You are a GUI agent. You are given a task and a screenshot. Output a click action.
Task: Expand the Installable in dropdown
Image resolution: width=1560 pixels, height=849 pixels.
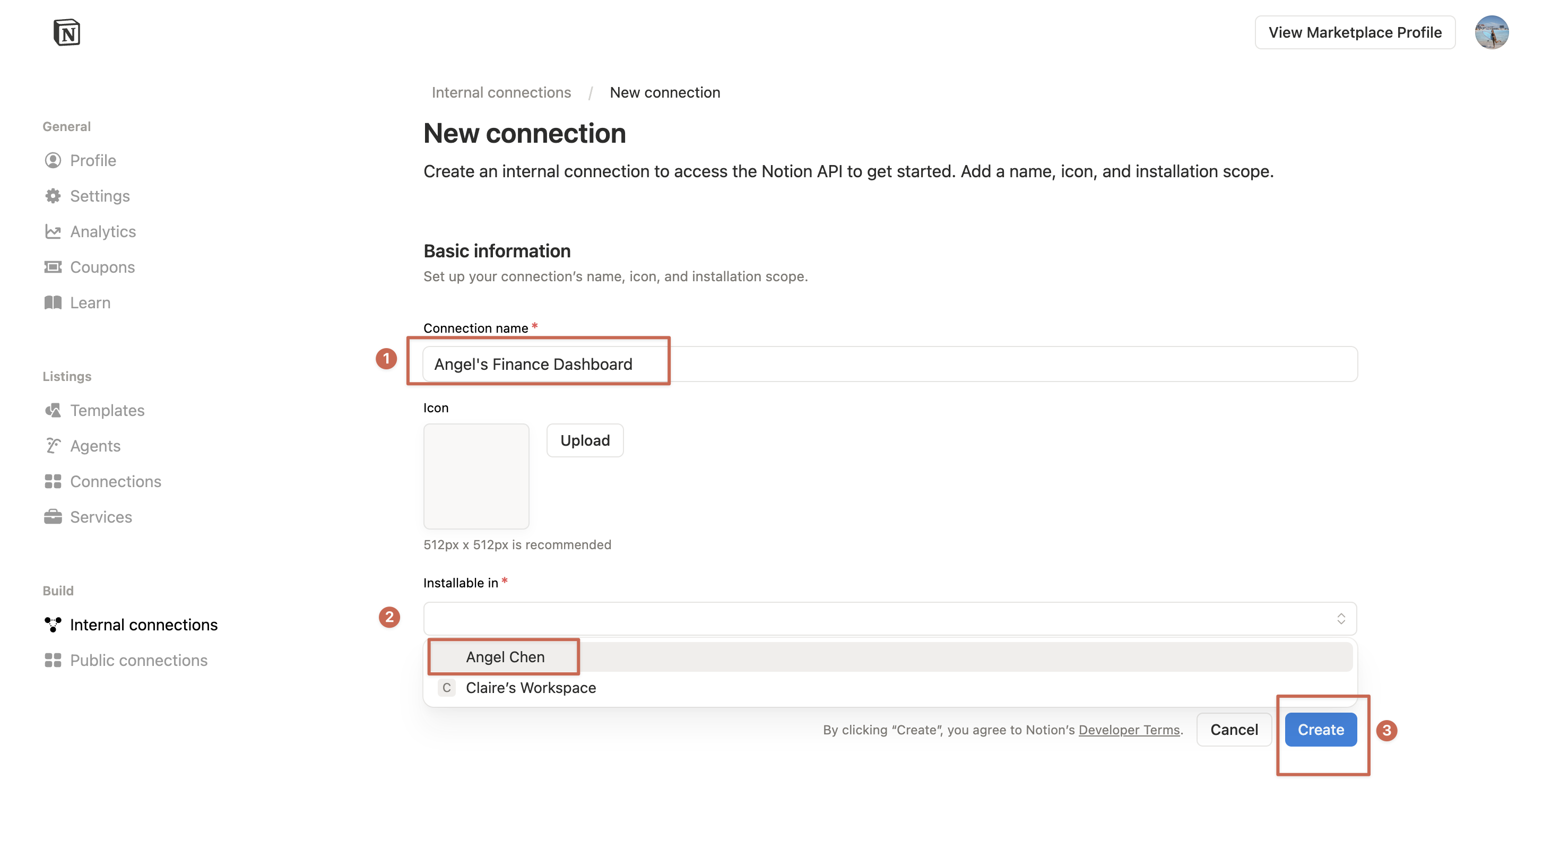click(x=889, y=618)
